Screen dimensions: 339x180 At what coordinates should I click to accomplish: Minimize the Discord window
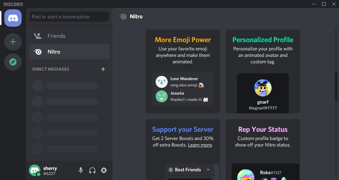point(314,4)
